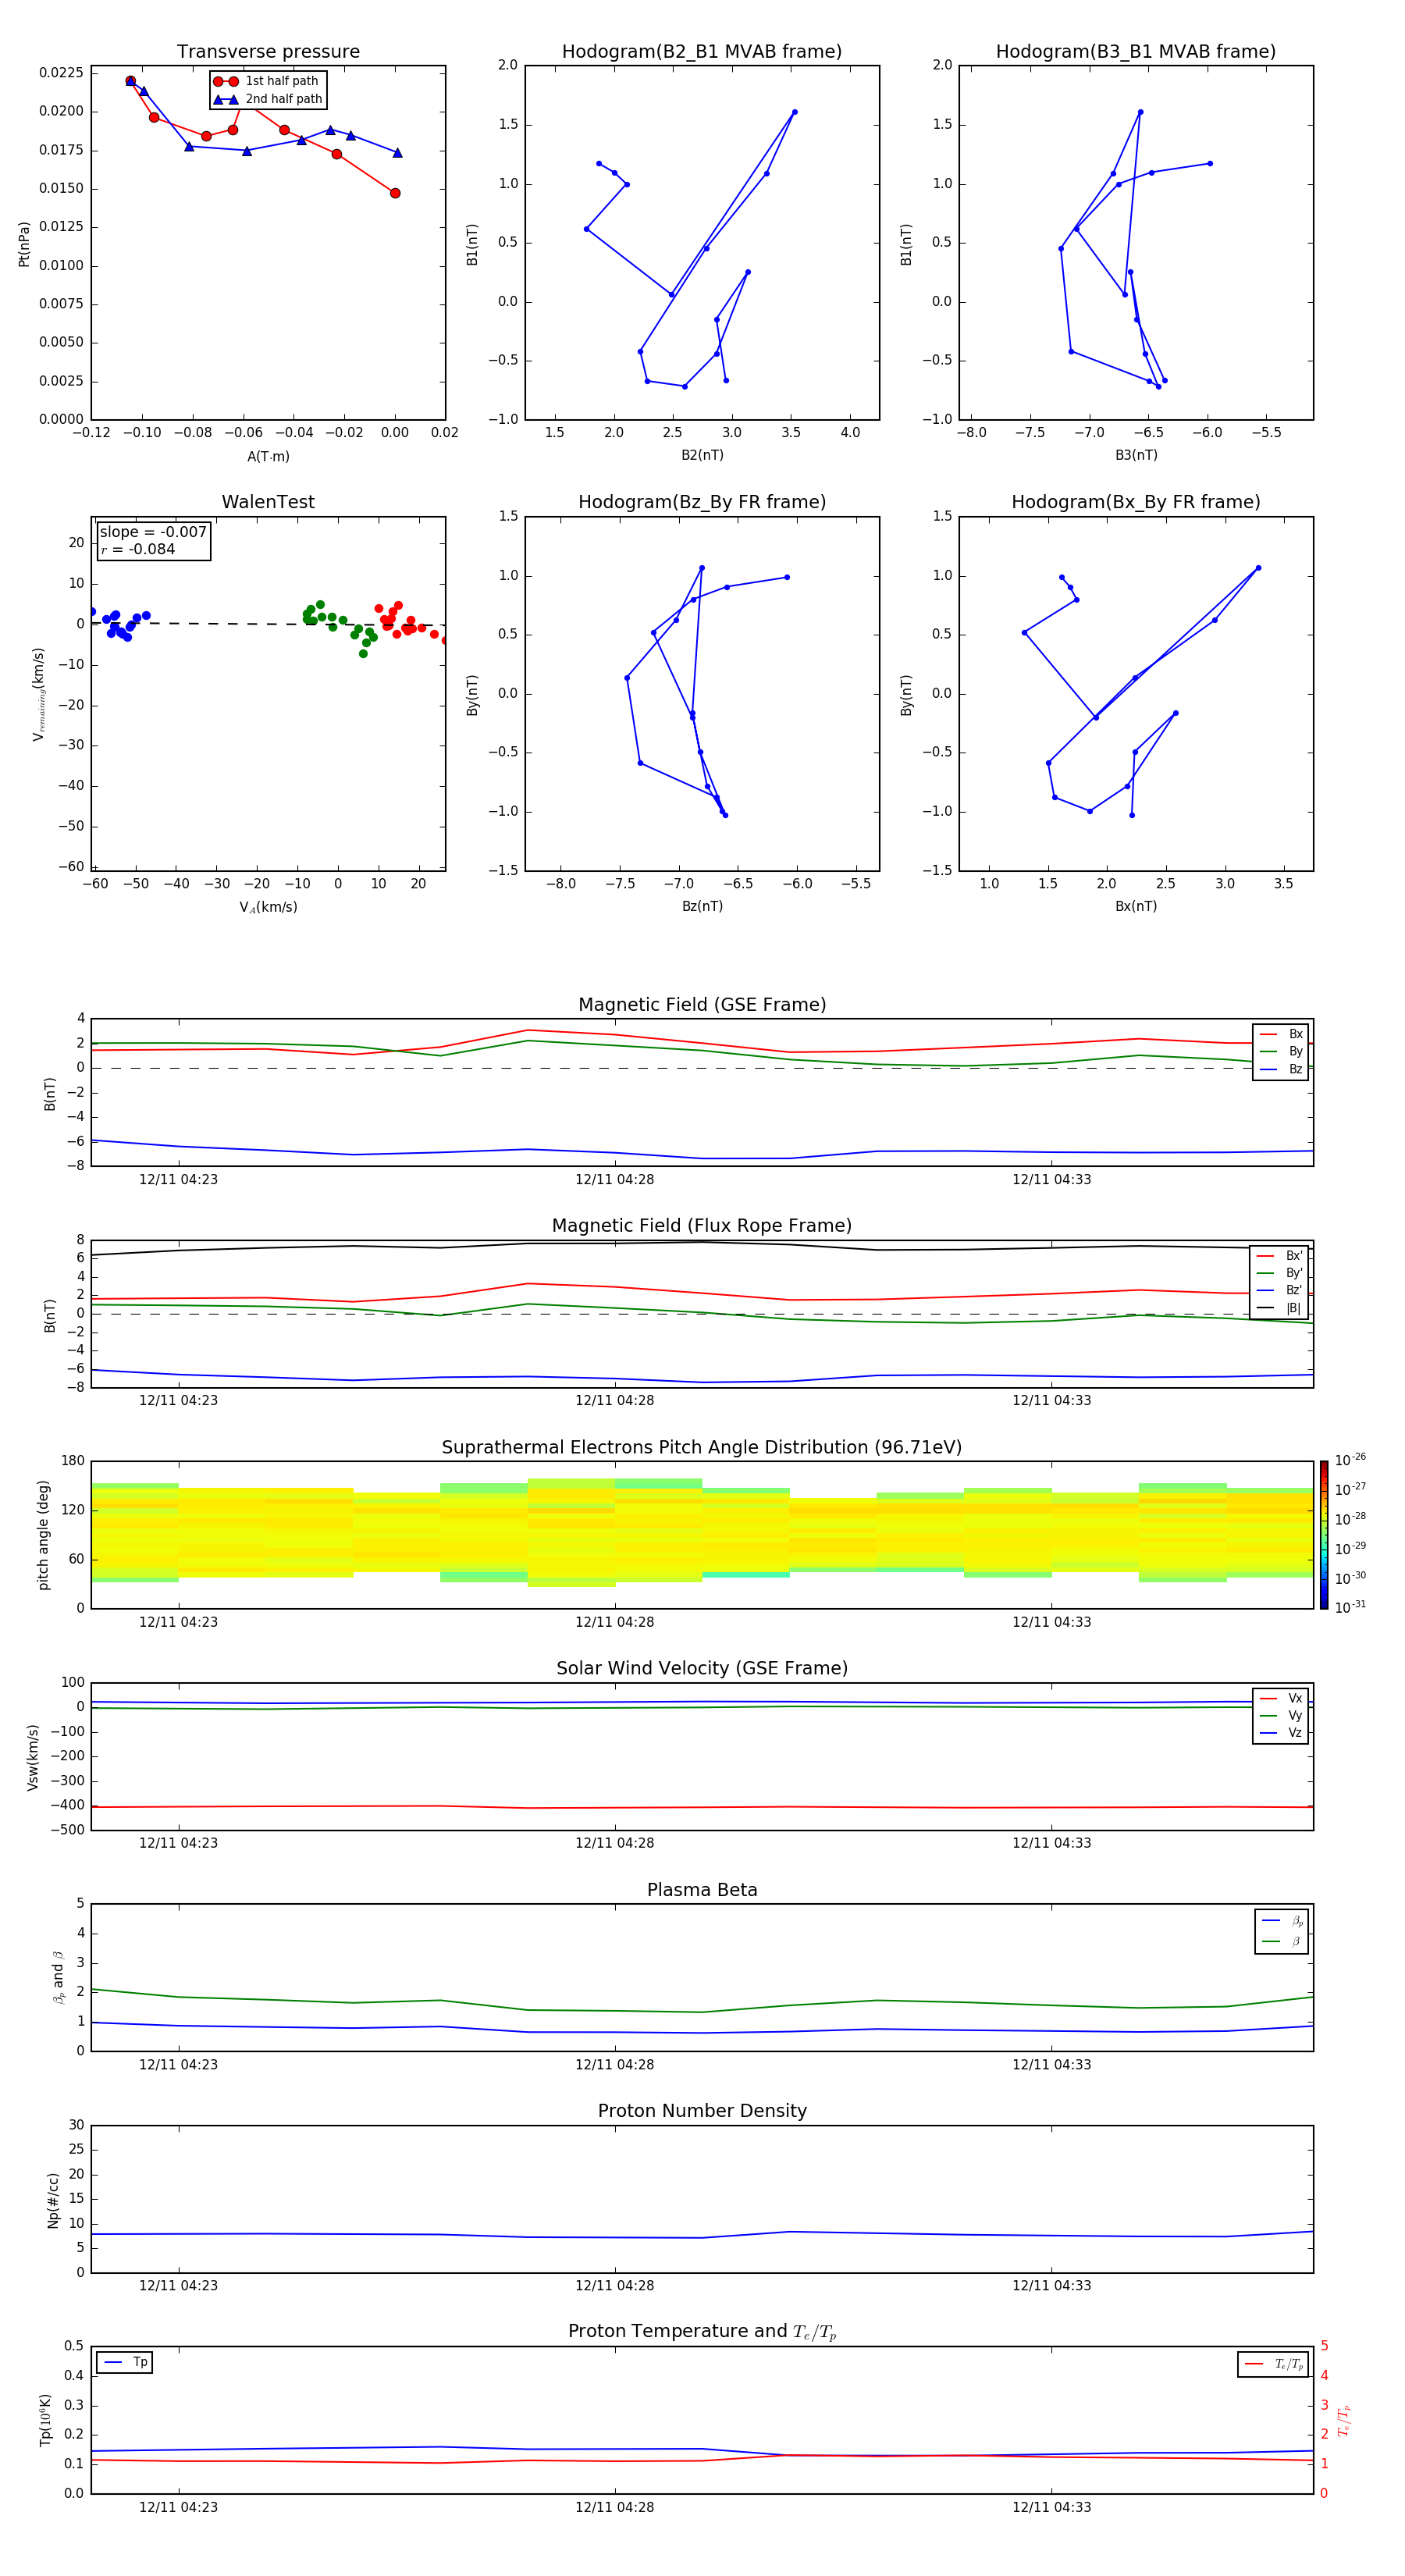Screen dimensions: 1405x2576
Task: Click the 'Hodogram(B3_B1 MVAB frame)' title
Action: [x=1136, y=52]
